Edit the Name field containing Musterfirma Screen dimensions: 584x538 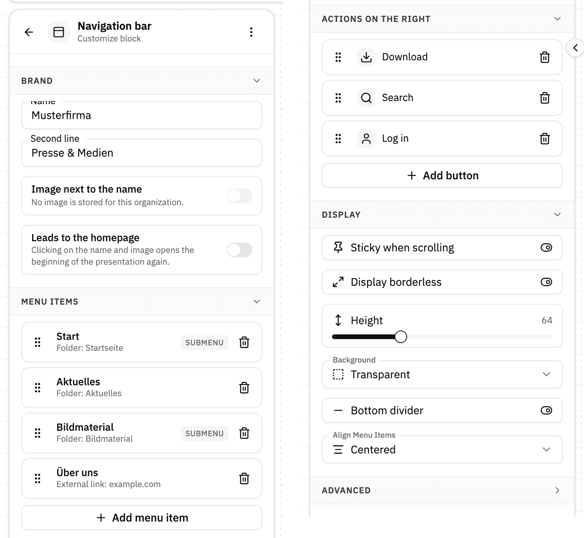click(x=142, y=115)
